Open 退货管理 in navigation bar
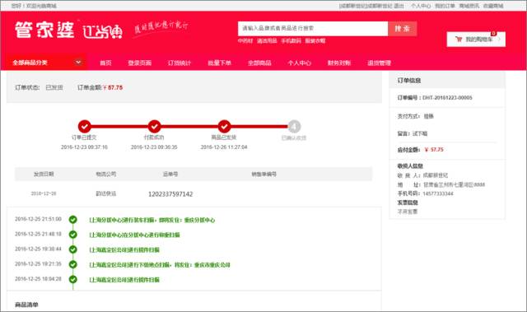527x312 pixels. pyautogui.click(x=379, y=63)
